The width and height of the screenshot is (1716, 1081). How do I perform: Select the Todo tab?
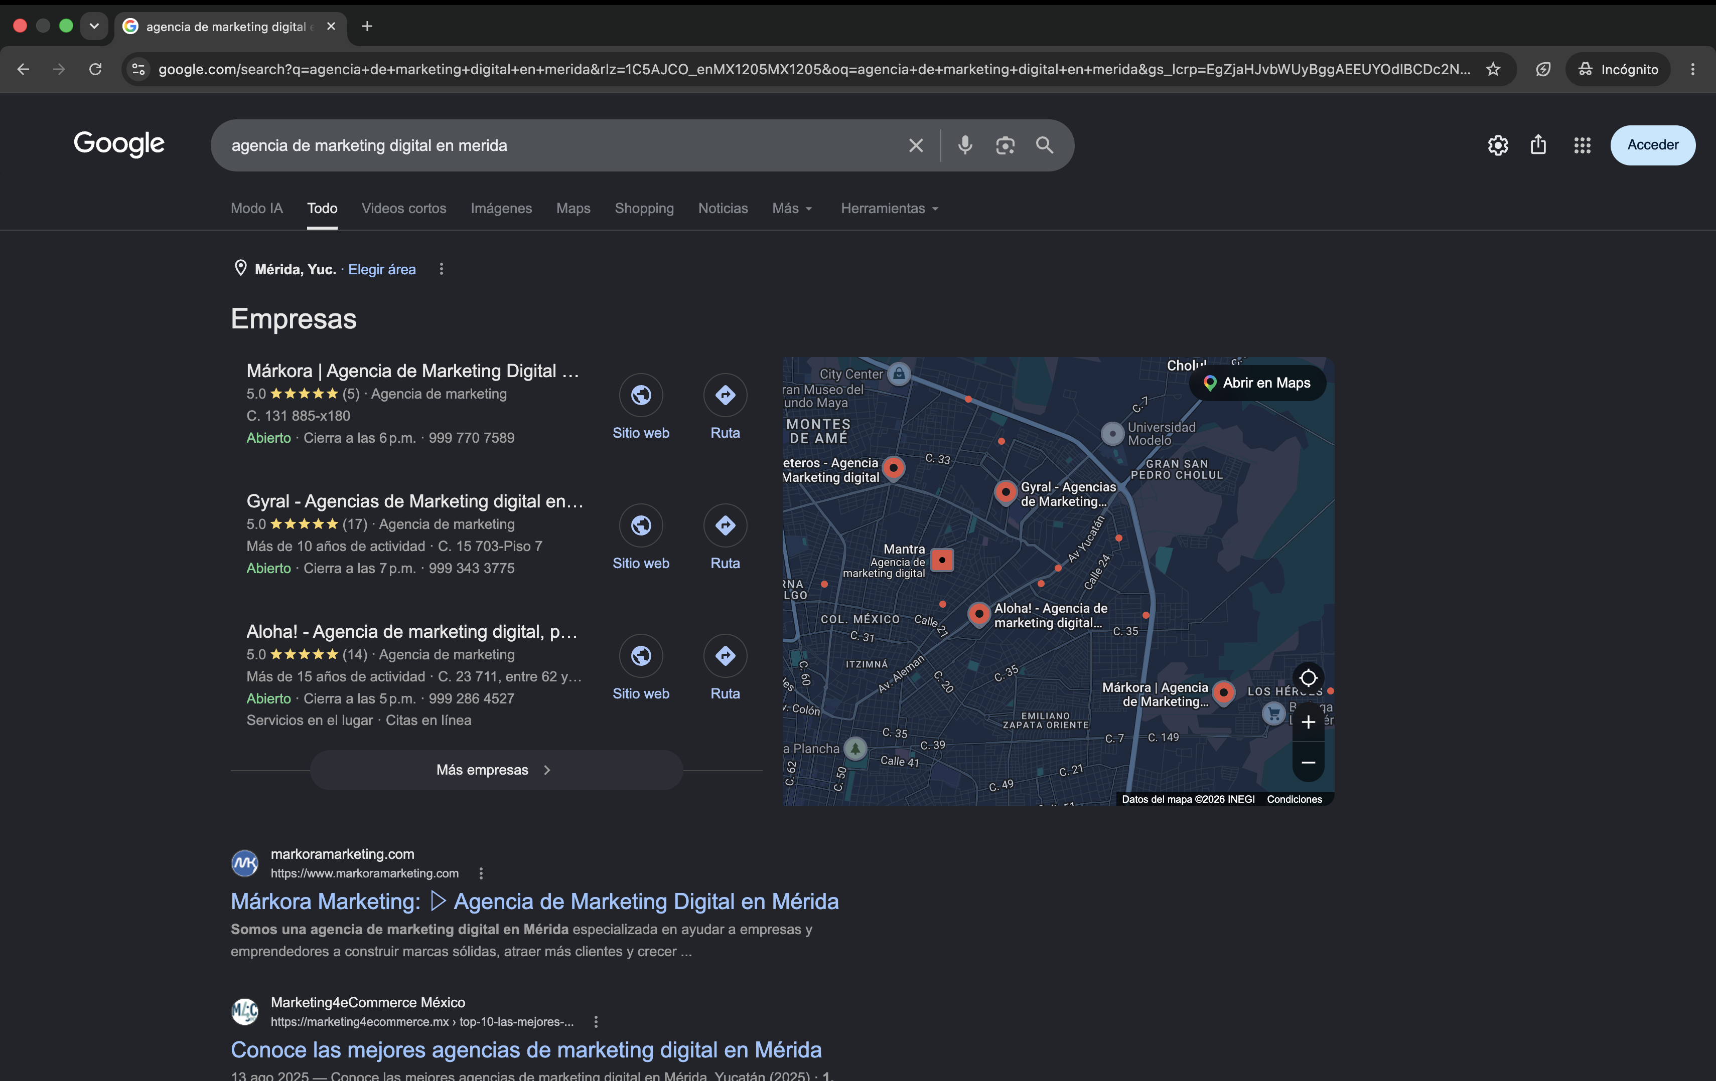(x=322, y=209)
